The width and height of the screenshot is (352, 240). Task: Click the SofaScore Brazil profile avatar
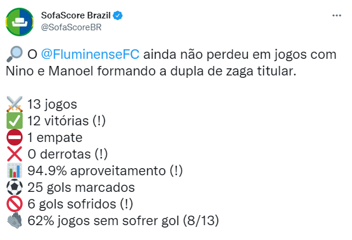(x=20, y=22)
